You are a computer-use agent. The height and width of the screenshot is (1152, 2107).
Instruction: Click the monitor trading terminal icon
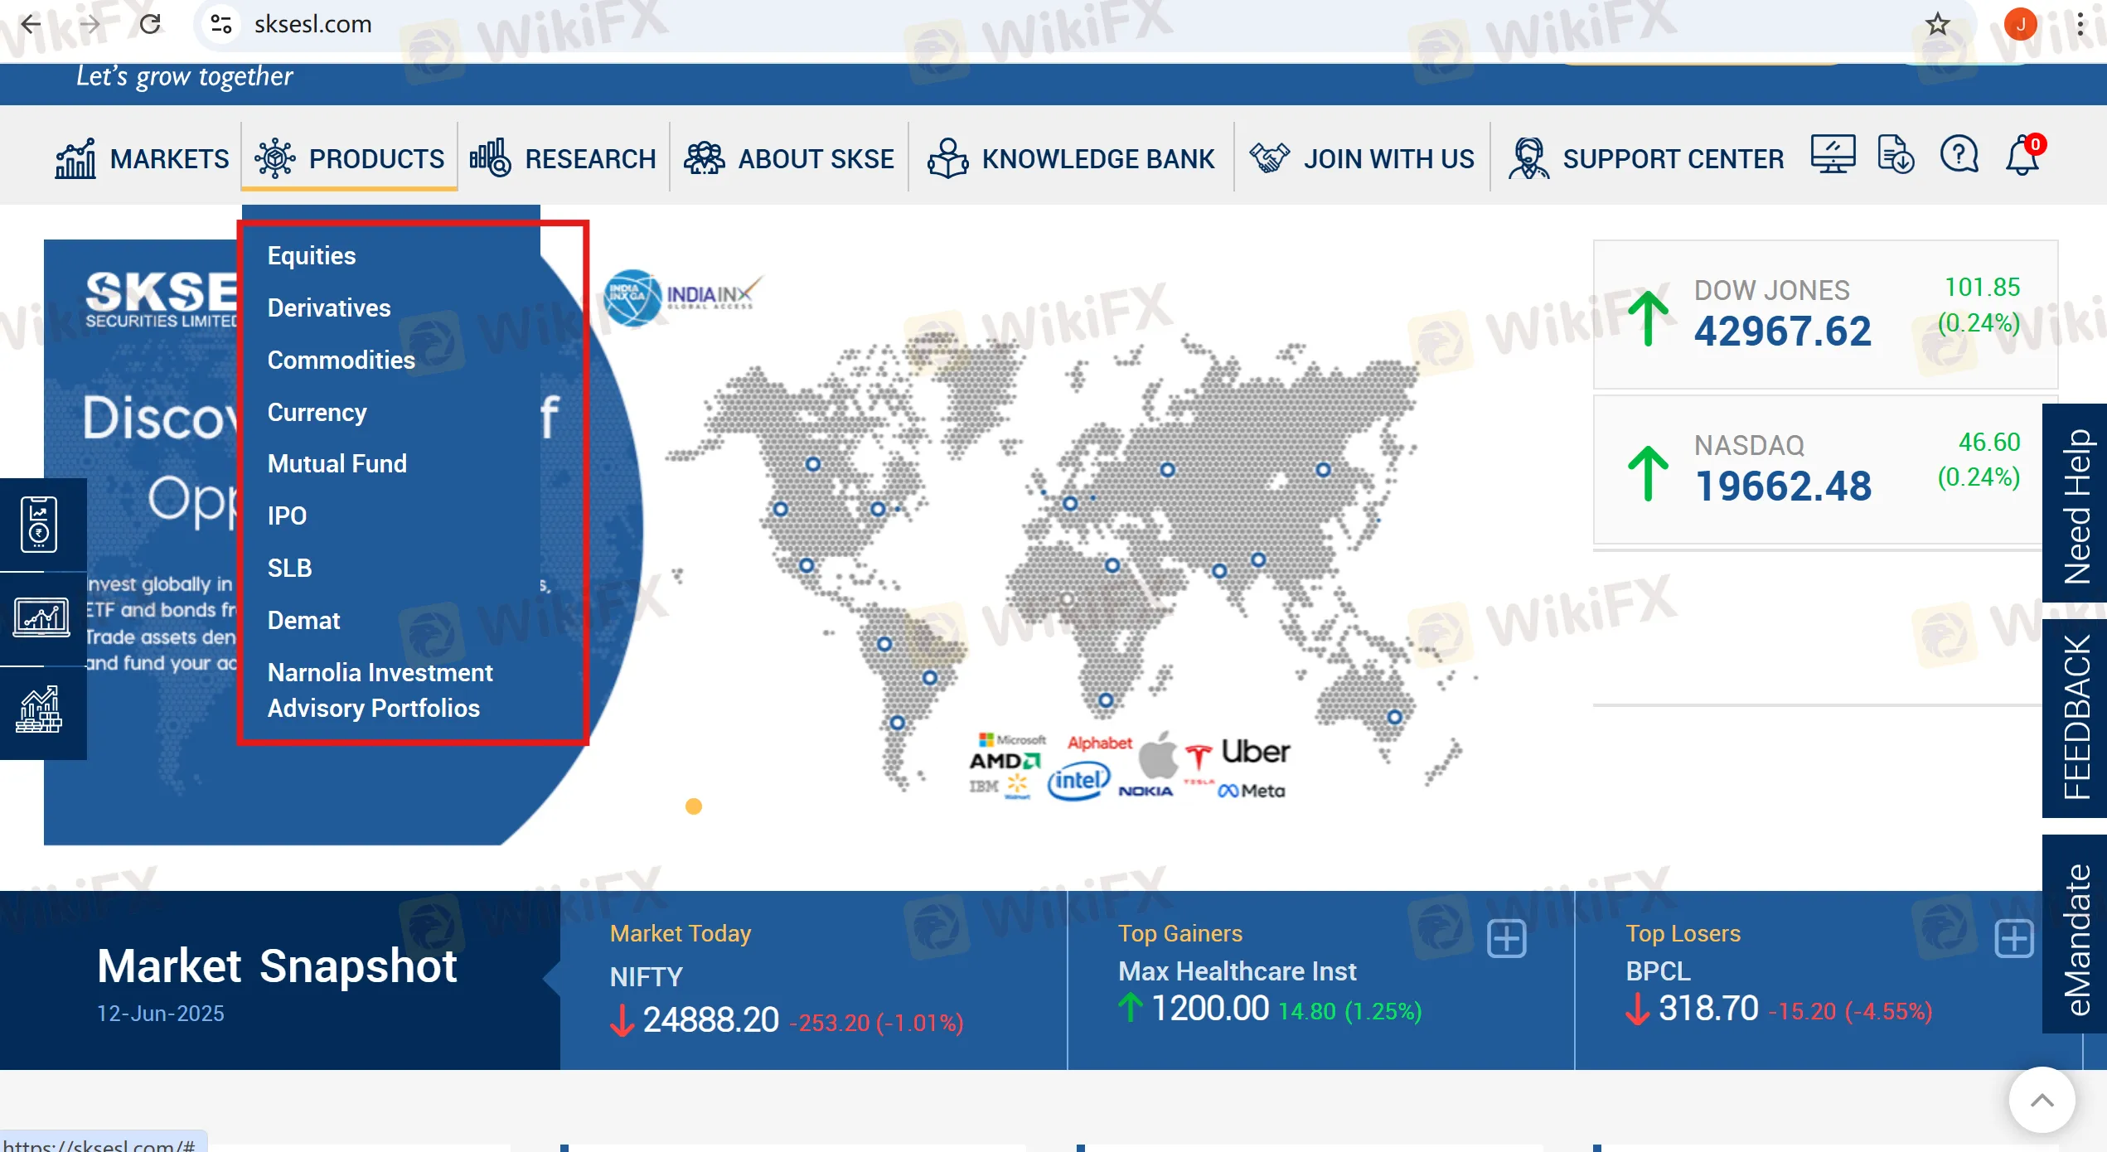[1832, 155]
